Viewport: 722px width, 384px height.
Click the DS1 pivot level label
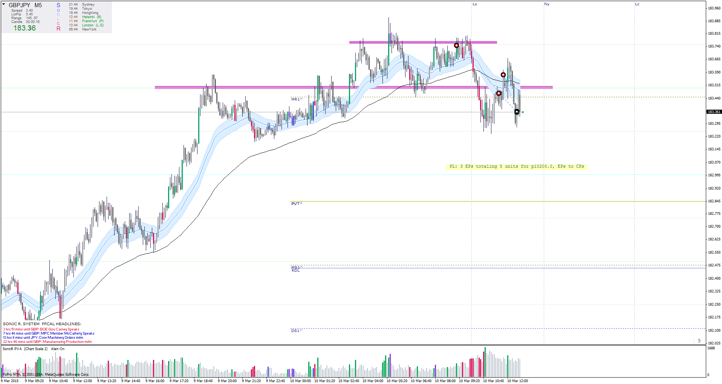297,331
